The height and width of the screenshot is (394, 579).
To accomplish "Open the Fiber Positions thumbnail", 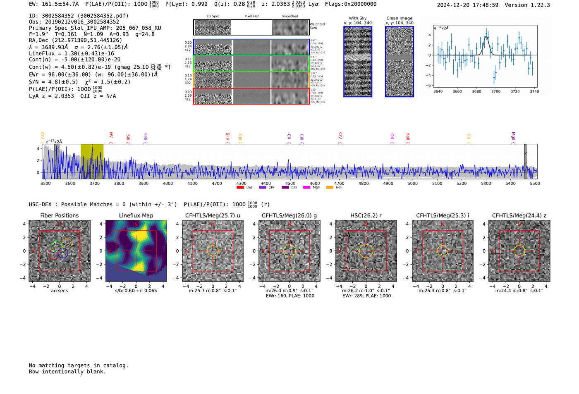I will click(60, 251).
